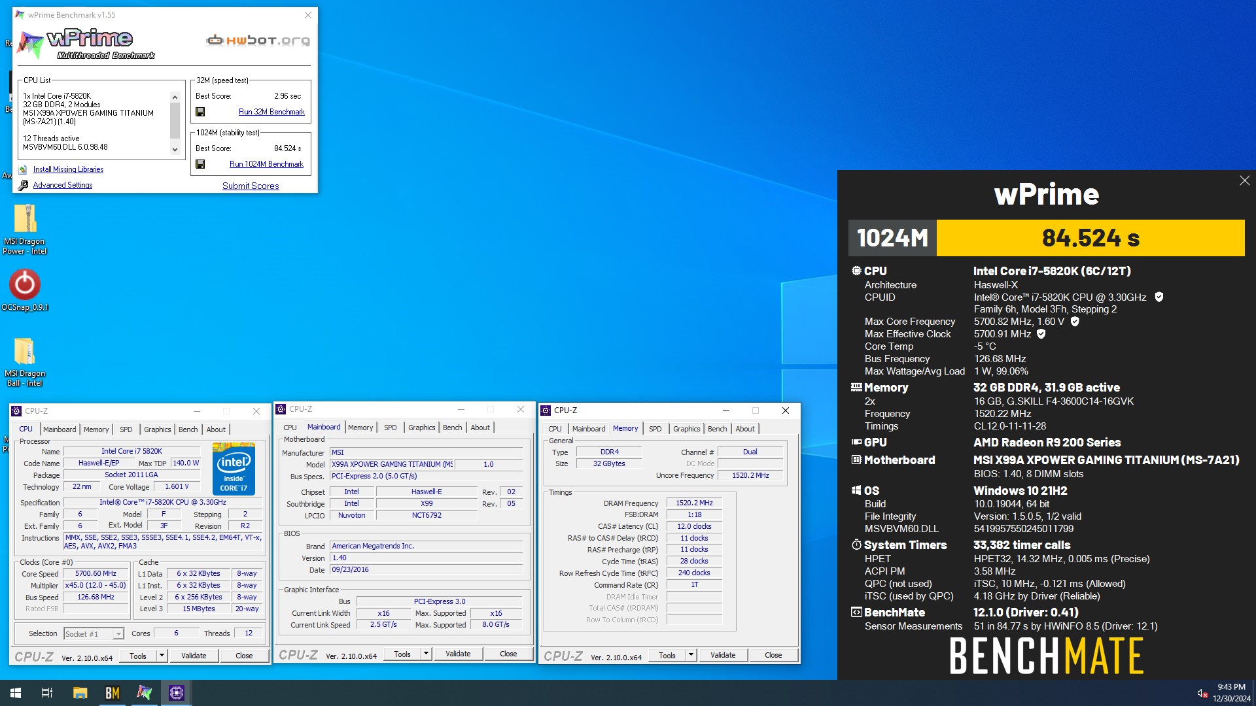Click the Intel Core i7 inside logo in CPU-Z
Viewport: 1256px width, 706px height.
(x=234, y=469)
